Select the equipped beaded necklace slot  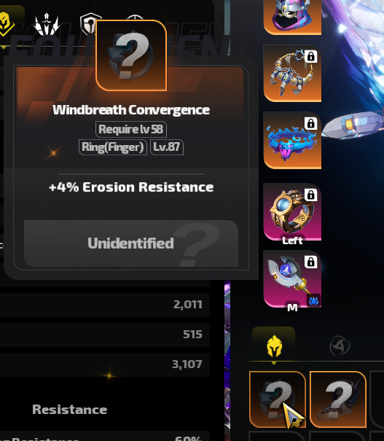pos(292,74)
